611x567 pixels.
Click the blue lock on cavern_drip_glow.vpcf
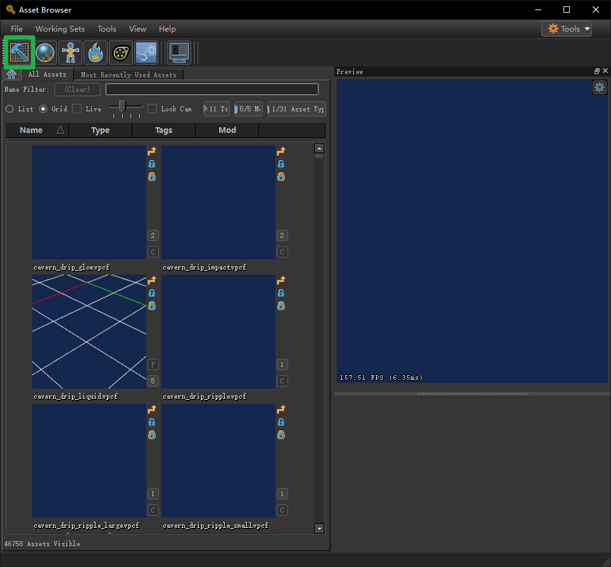[x=152, y=164]
